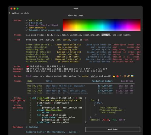Click the -bash window title
The width and height of the screenshot is (151, 135).
(x=75, y=9)
